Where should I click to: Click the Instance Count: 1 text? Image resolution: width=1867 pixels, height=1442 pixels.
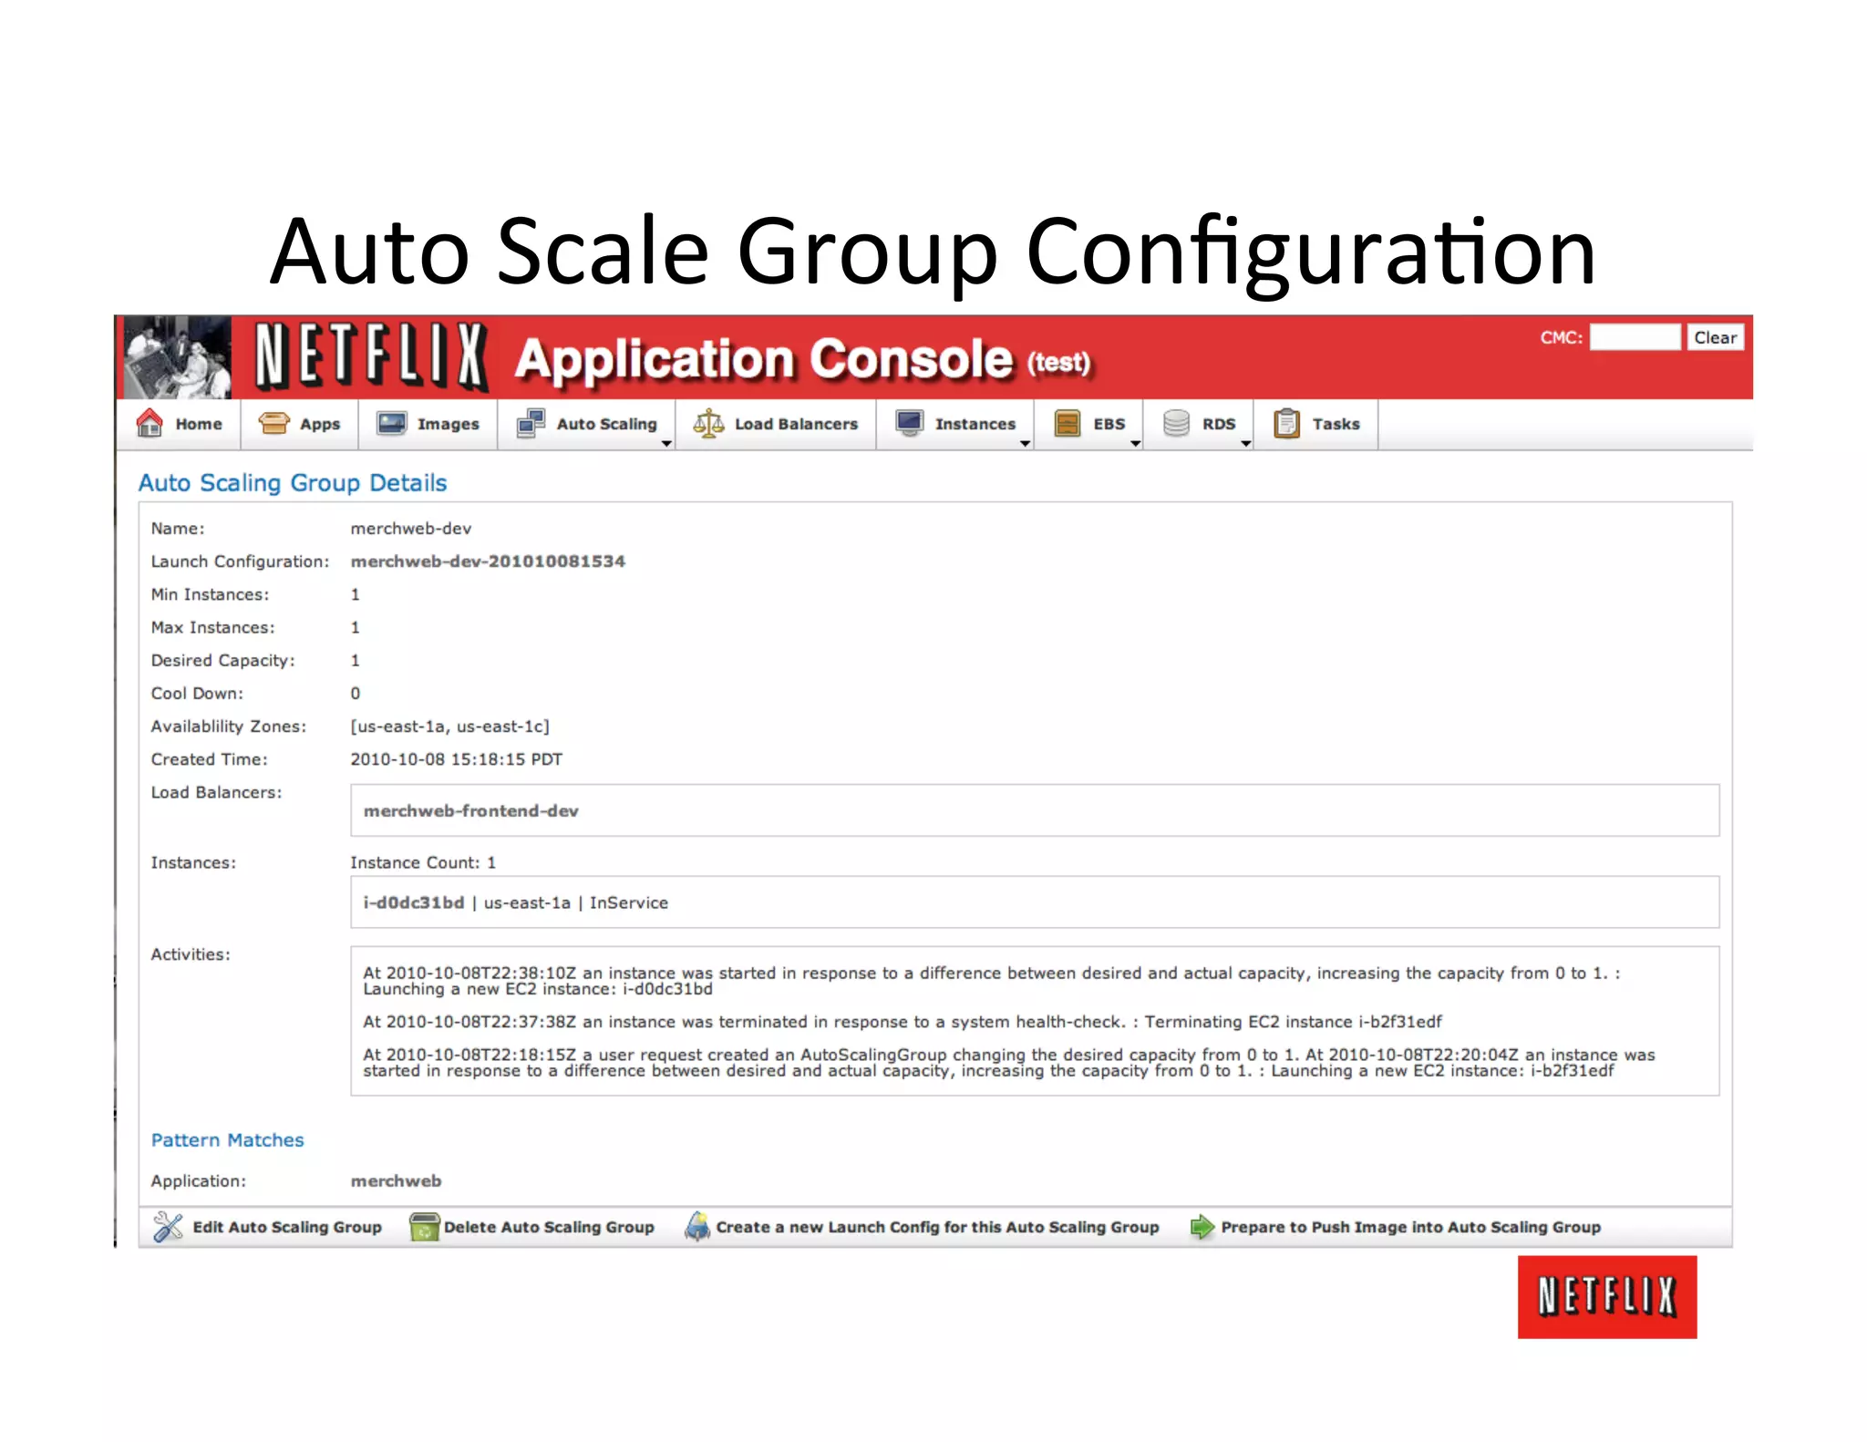coord(423,862)
